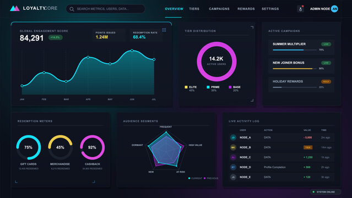Click NODE_B user avatar

tap(233, 147)
